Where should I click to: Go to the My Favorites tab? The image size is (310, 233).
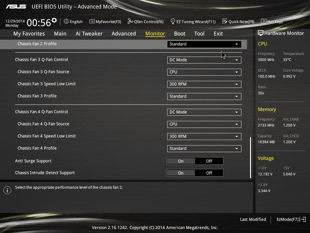29,34
